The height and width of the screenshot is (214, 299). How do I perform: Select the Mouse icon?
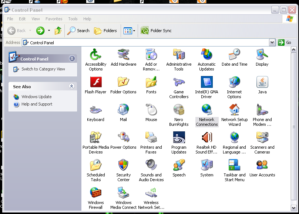click(x=151, y=110)
